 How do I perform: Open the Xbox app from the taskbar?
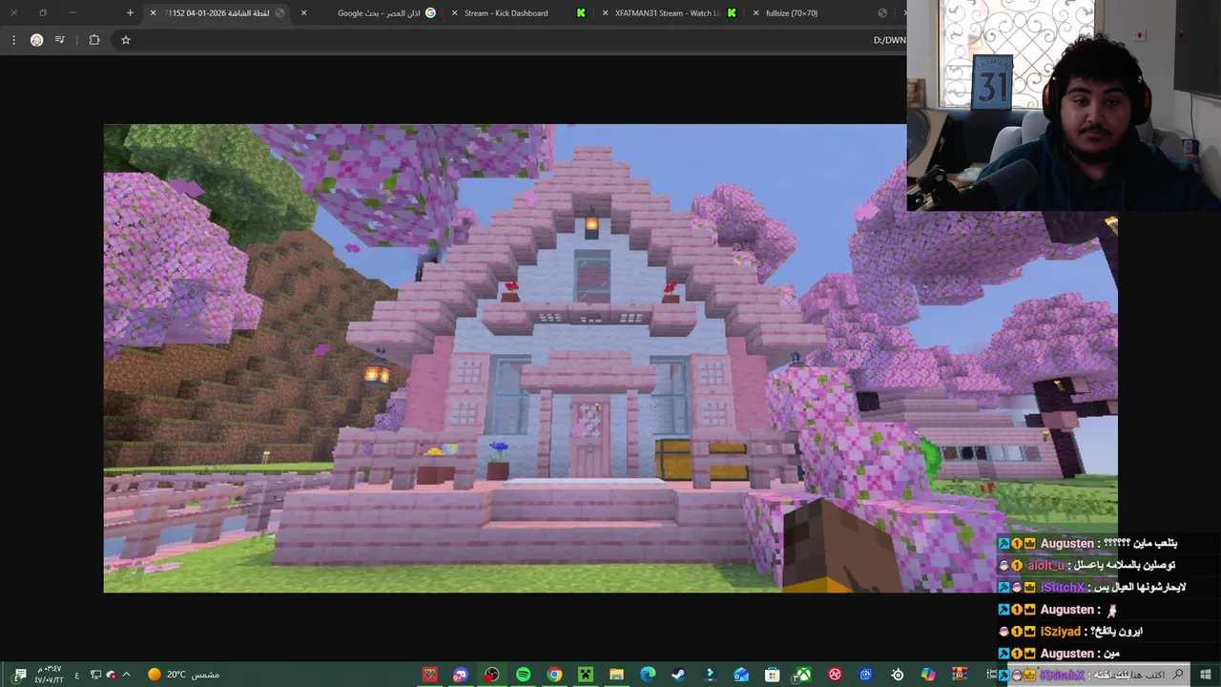[804, 675]
